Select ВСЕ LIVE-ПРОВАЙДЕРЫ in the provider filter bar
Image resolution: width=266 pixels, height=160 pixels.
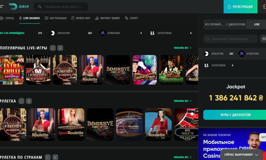point(21,33)
